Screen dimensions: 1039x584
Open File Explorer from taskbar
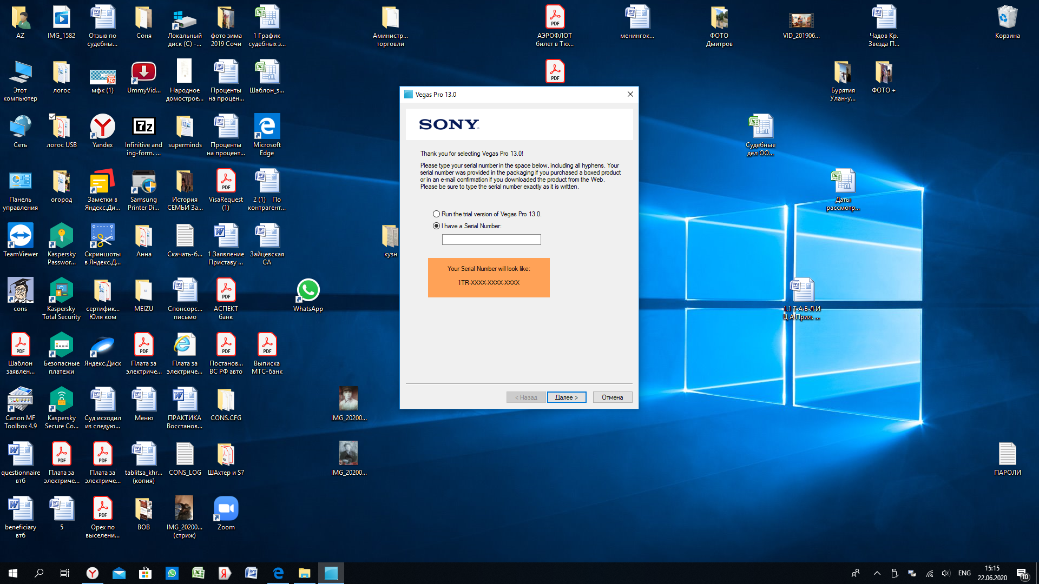[x=305, y=573]
